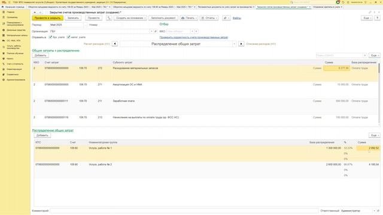Click the Заполнить документ button
The height and width of the screenshot is (215, 383).
click(163, 18)
